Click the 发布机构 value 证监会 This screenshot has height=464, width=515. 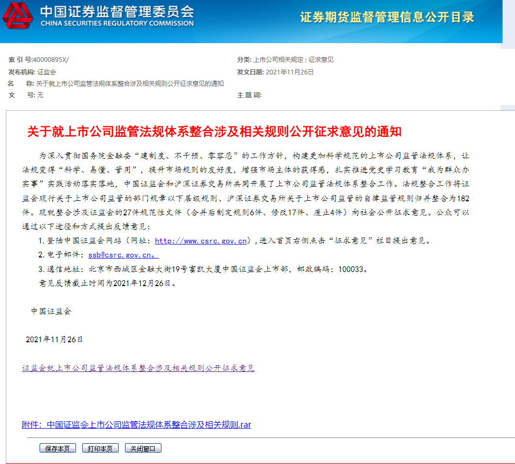(46, 72)
